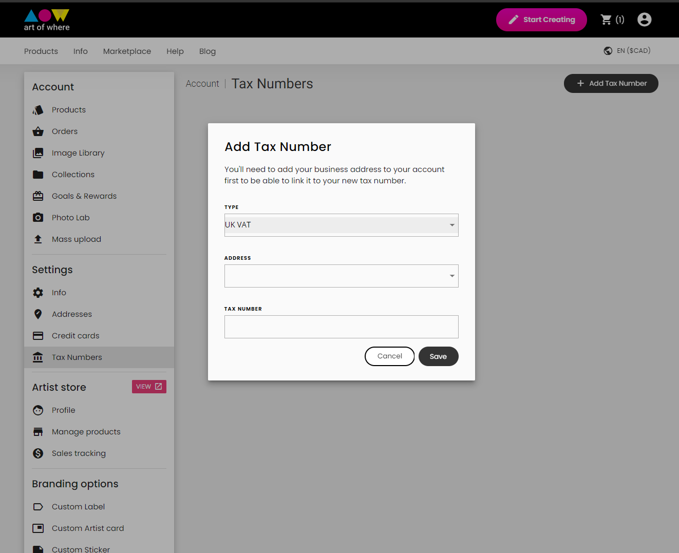This screenshot has height=553, width=679.
Task: Click the Custom Sticker icon
Action: click(x=38, y=549)
